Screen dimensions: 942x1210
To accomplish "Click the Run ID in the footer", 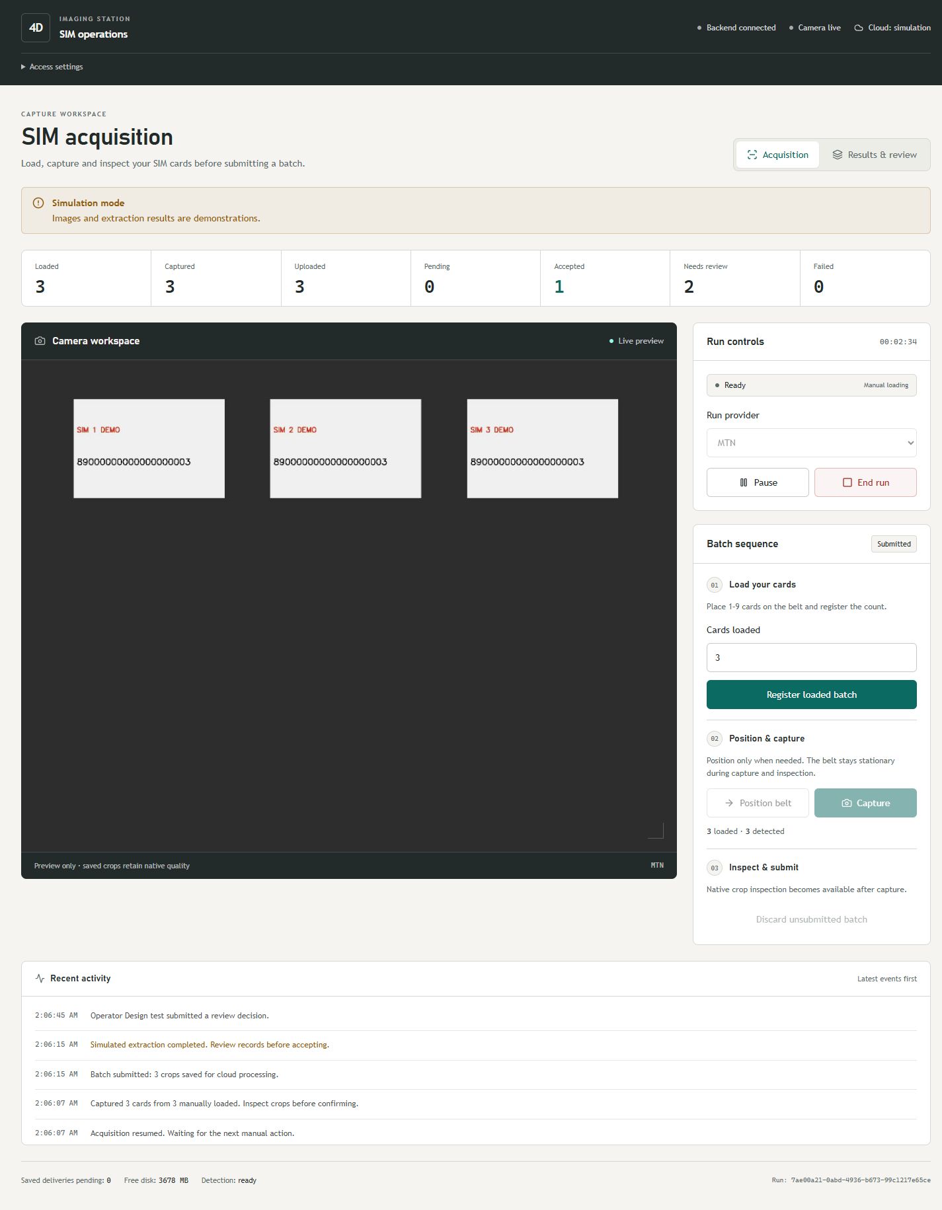I will [851, 1180].
